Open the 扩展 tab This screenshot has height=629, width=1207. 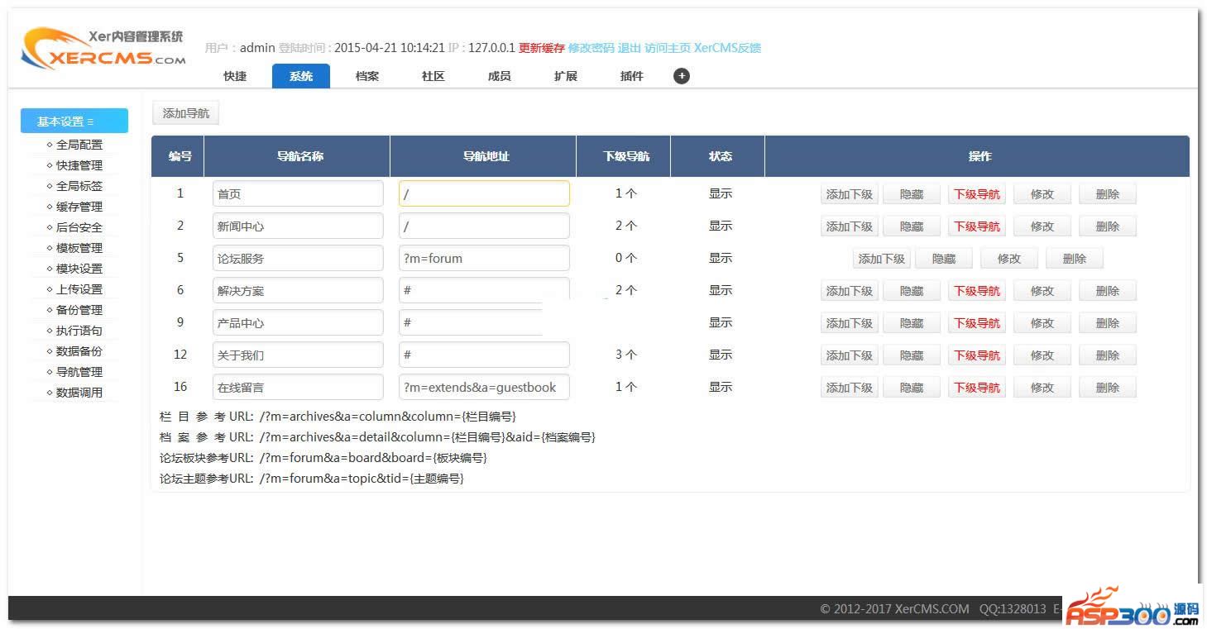pyautogui.click(x=565, y=76)
